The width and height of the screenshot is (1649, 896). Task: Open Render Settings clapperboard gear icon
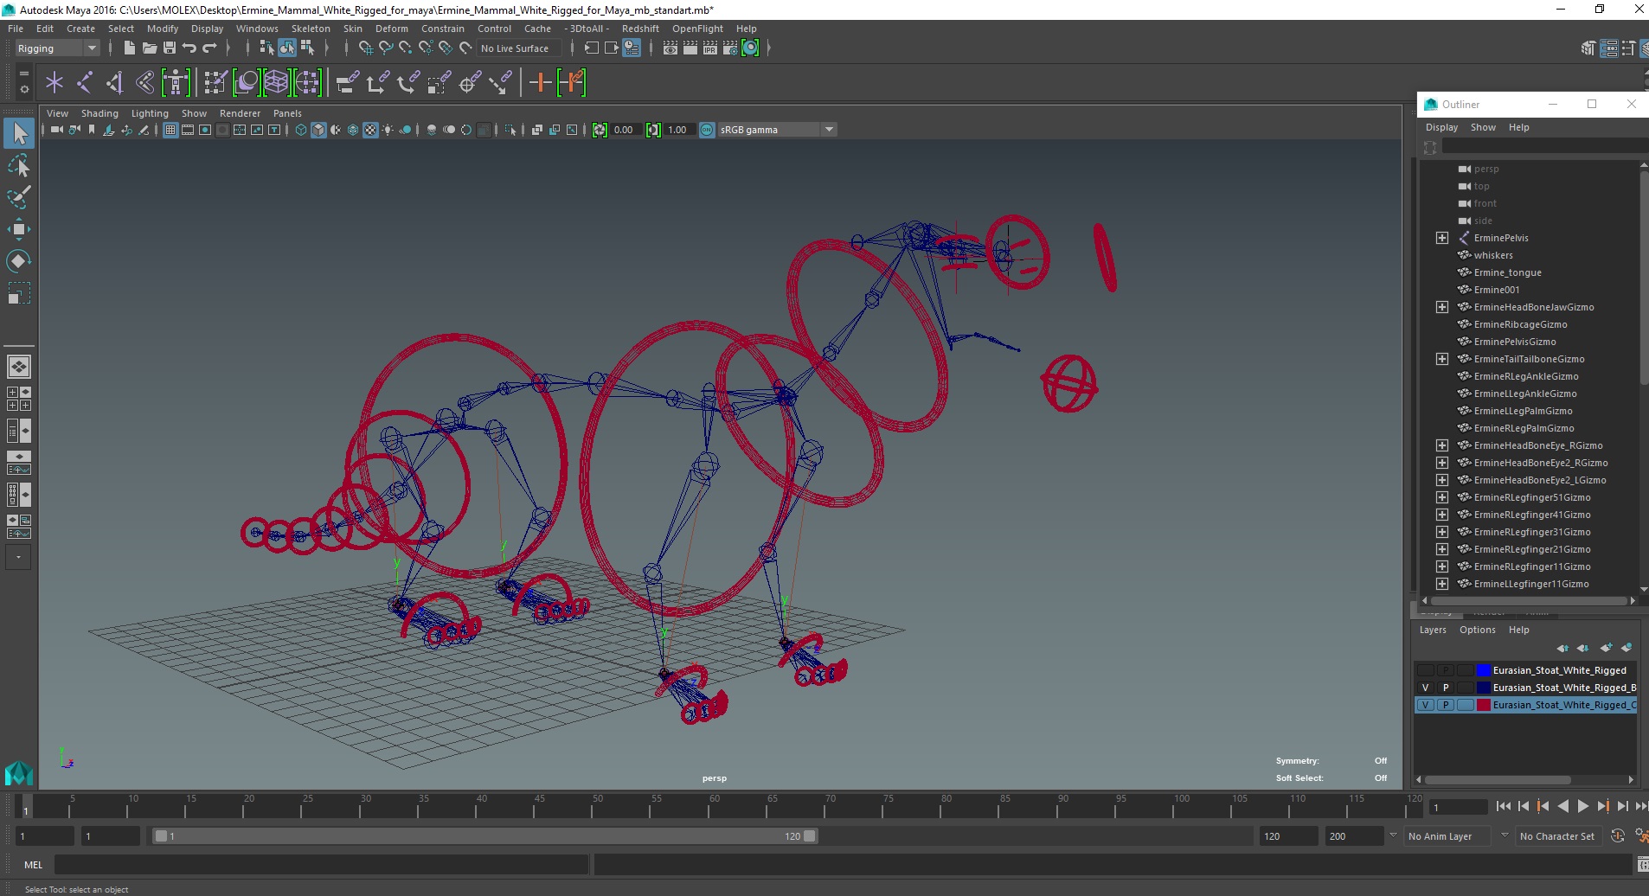point(730,48)
